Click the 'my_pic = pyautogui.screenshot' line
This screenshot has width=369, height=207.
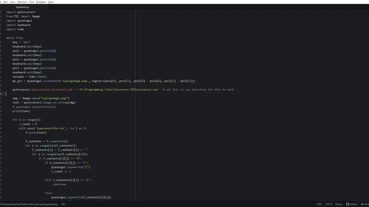(104, 81)
